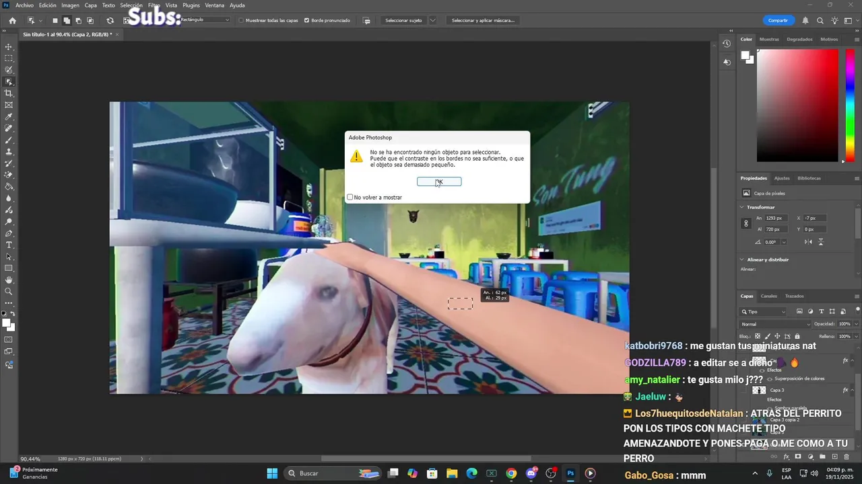This screenshot has height=484, width=862.
Task: Select the Rectangular Marquee tool
Action: coord(9,58)
